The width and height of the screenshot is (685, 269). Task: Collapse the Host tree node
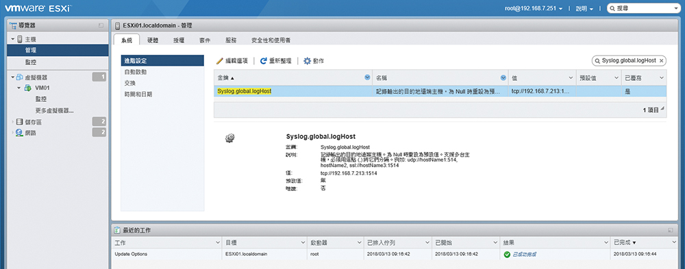(x=13, y=40)
